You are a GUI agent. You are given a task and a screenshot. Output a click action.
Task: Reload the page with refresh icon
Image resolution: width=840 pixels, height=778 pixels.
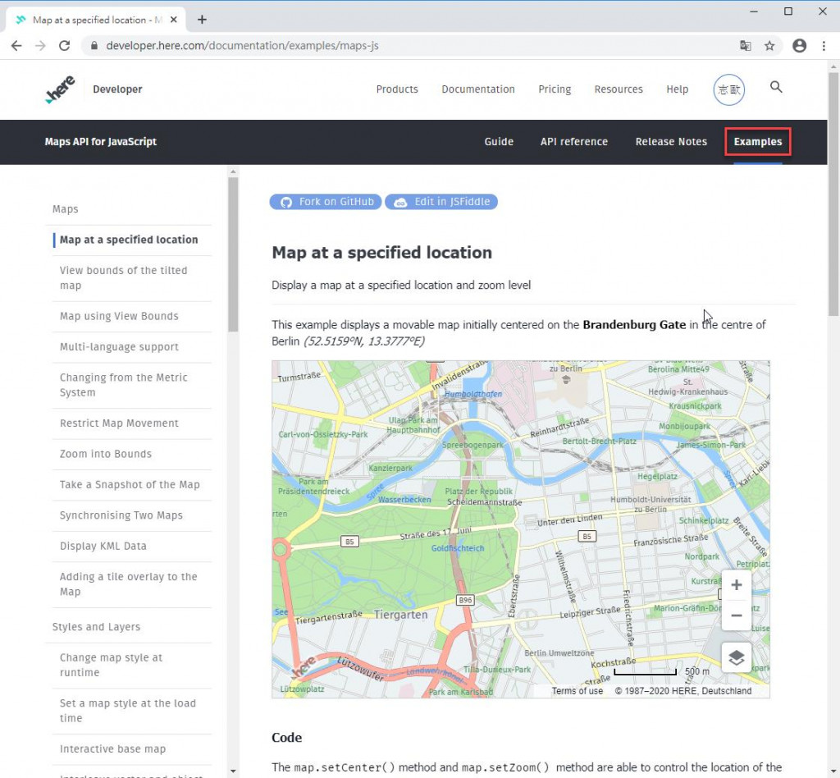pos(64,45)
